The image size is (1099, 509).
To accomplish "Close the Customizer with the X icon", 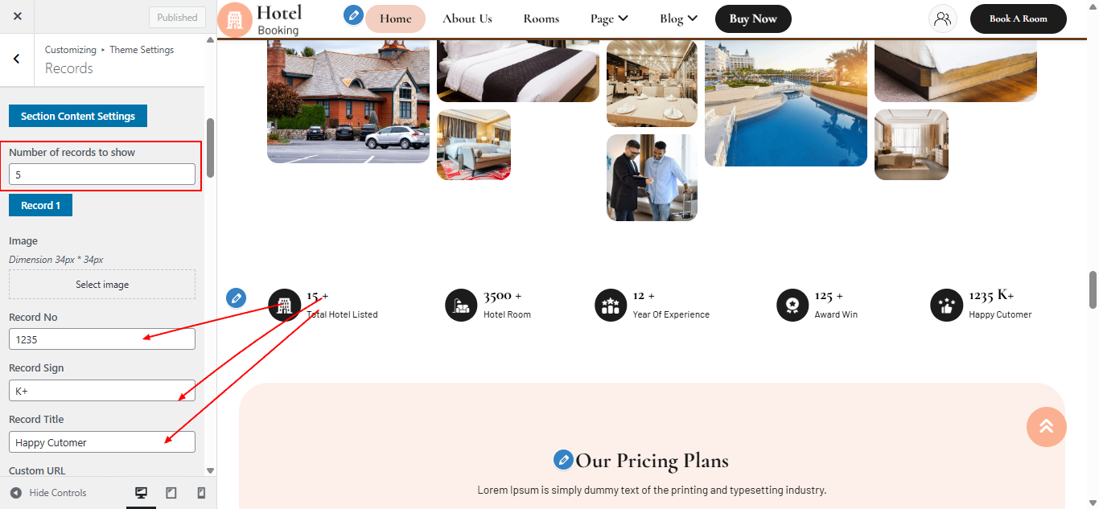I will click(x=18, y=17).
